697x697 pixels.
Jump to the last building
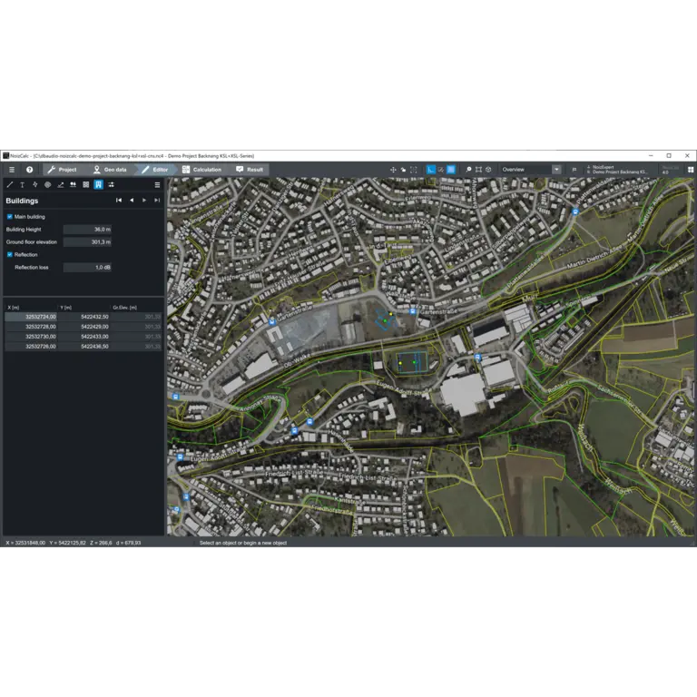[x=157, y=201]
